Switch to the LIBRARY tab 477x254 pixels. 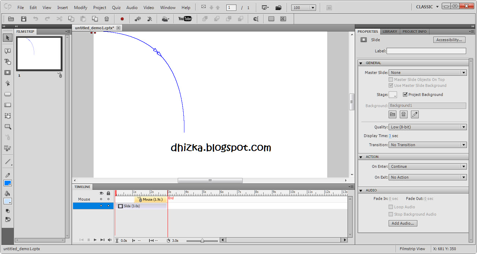(390, 31)
